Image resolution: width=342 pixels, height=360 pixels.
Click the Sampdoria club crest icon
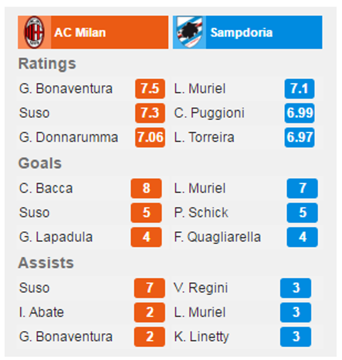click(x=189, y=32)
